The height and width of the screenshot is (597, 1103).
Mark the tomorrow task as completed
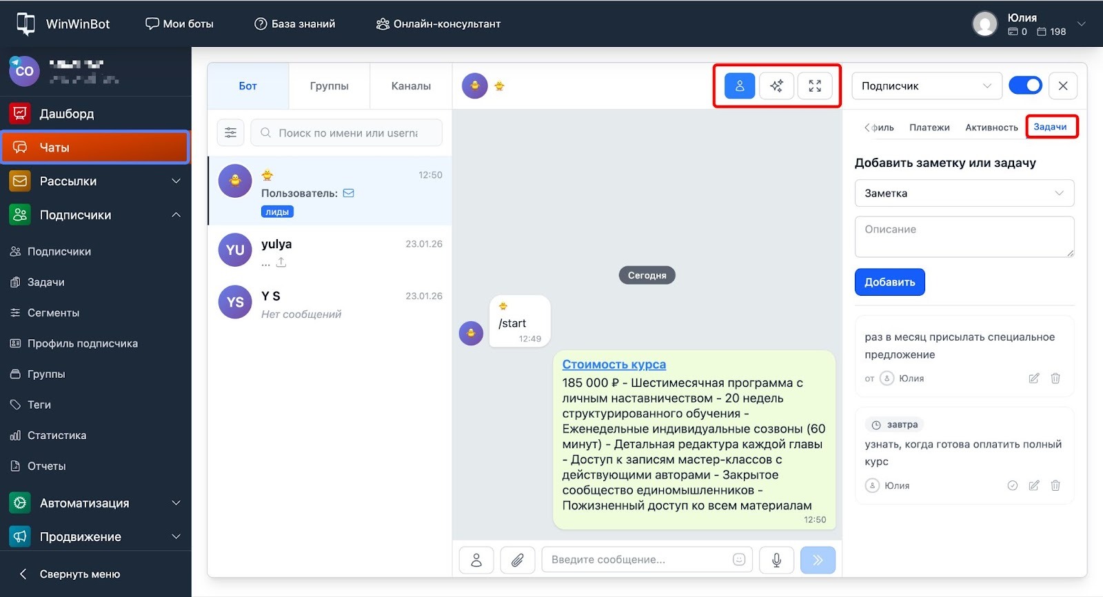coord(1012,485)
